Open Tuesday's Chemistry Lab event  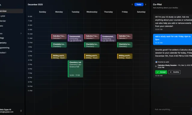(x=75, y=69)
